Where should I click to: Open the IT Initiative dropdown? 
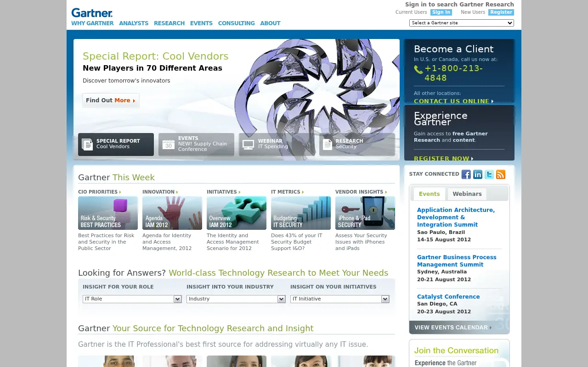click(x=340, y=299)
